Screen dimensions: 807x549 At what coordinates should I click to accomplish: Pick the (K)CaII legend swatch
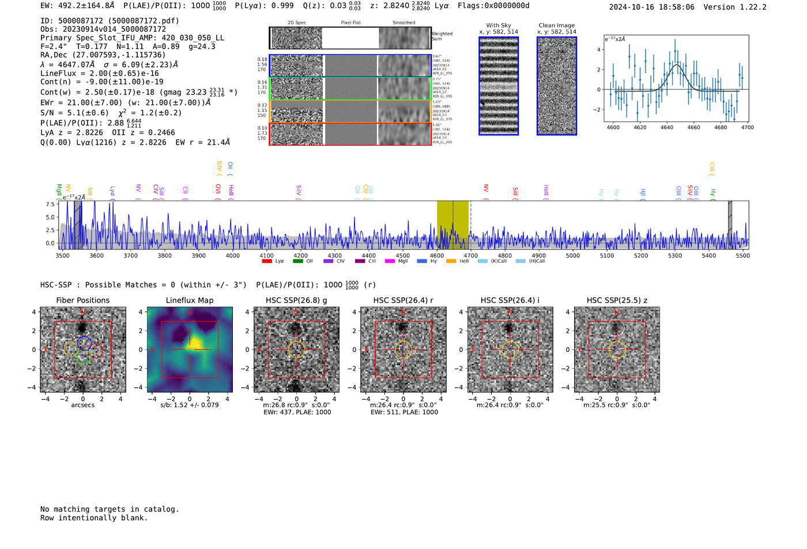pyautogui.click(x=482, y=261)
